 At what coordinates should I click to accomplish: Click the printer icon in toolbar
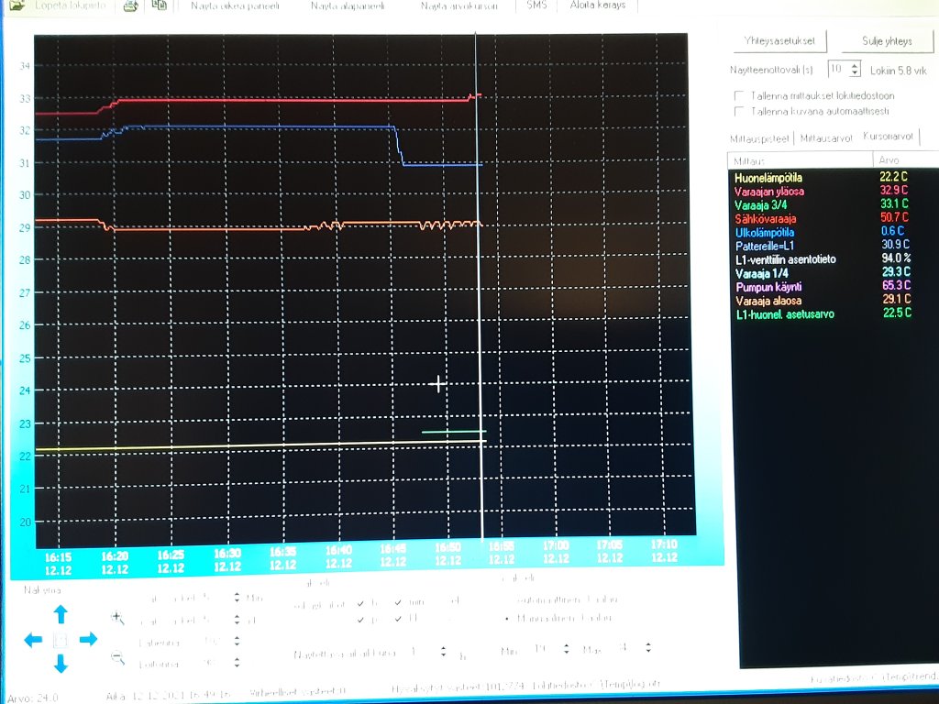pos(130,5)
